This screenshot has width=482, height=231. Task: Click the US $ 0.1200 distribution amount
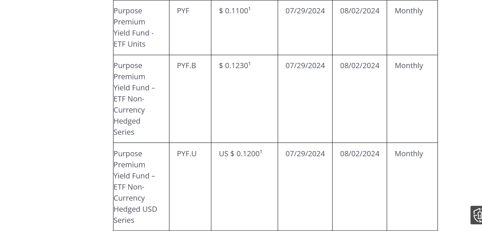[239, 154]
